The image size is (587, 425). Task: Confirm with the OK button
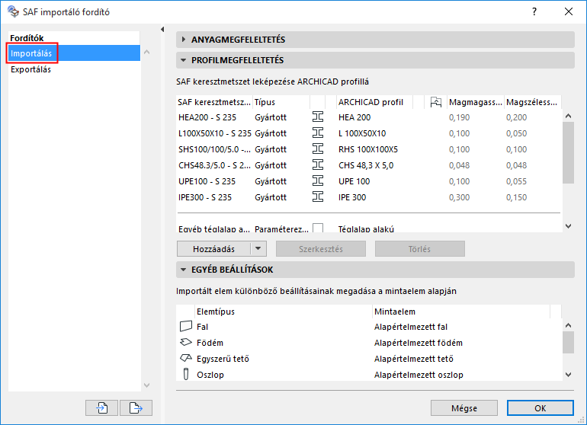(540, 407)
